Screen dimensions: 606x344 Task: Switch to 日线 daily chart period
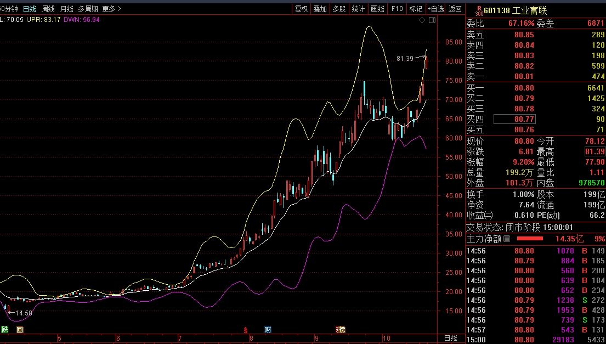pyautogui.click(x=30, y=8)
